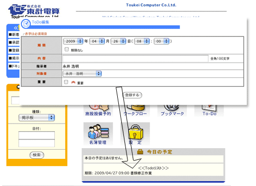The height and width of the screenshot is (186, 256).
Task: Select the ■新着 sidebar menu item
Action: (14, 34)
